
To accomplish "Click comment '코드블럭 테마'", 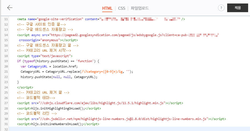I will 36,98.
